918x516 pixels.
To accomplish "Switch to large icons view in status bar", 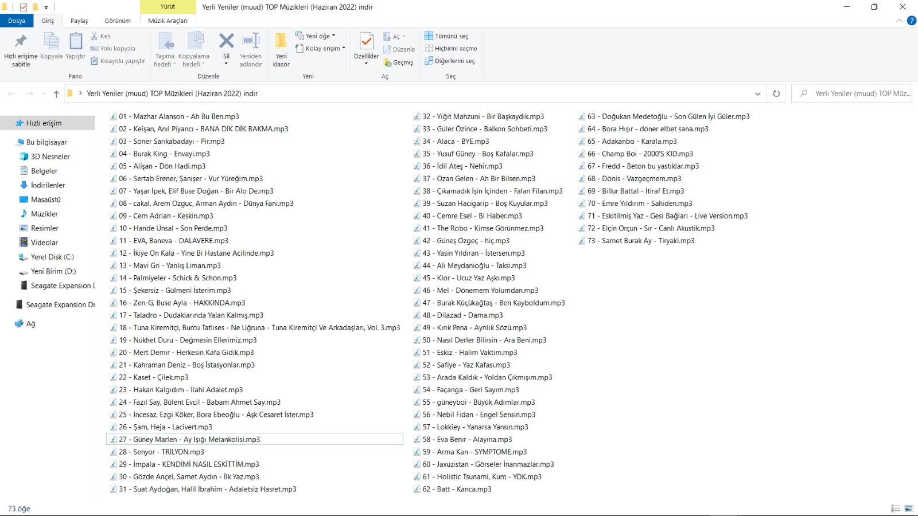I will [x=909, y=509].
